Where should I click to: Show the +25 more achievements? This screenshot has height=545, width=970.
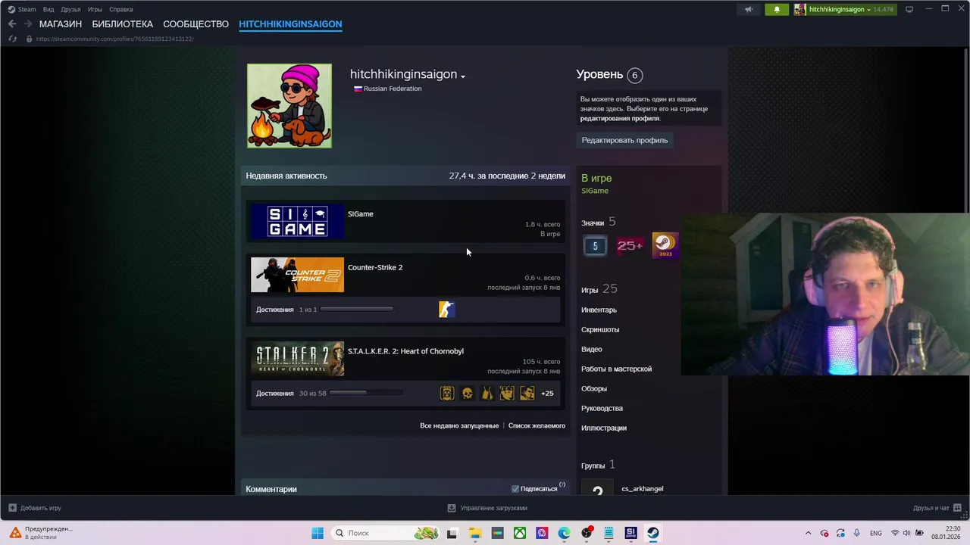[547, 394]
